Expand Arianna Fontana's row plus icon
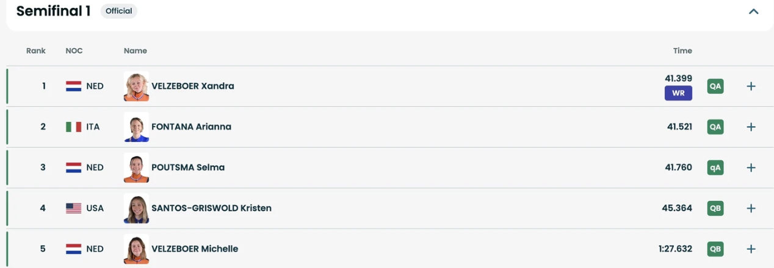 pyautogui.click(x=751, y=127)
